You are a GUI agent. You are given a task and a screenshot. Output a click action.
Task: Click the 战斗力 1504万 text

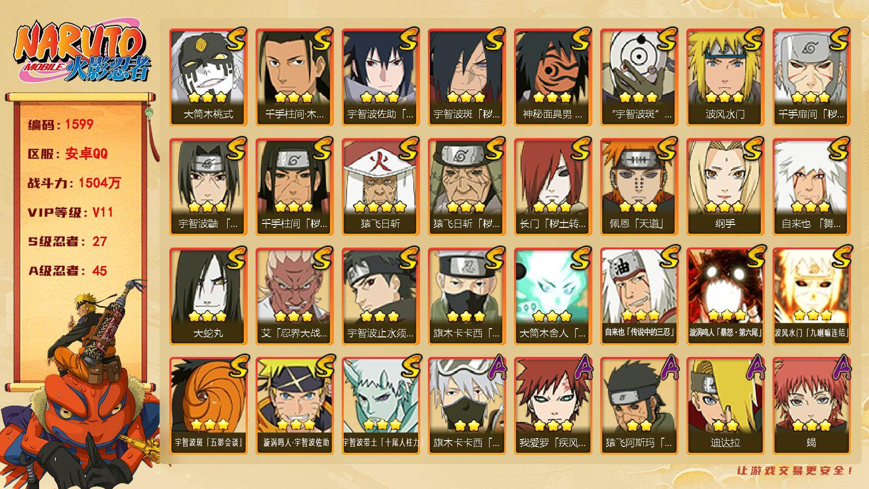[74, 183]
